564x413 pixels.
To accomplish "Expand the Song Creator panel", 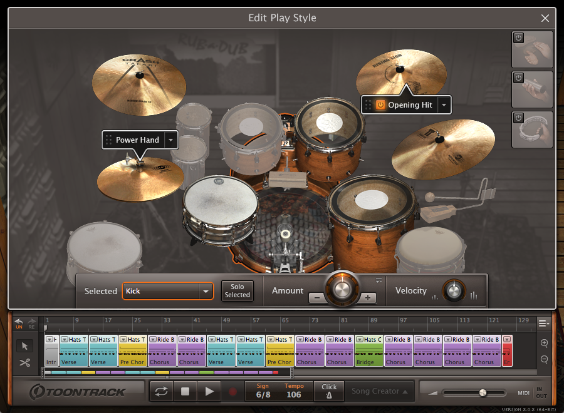I will point(380,391).
